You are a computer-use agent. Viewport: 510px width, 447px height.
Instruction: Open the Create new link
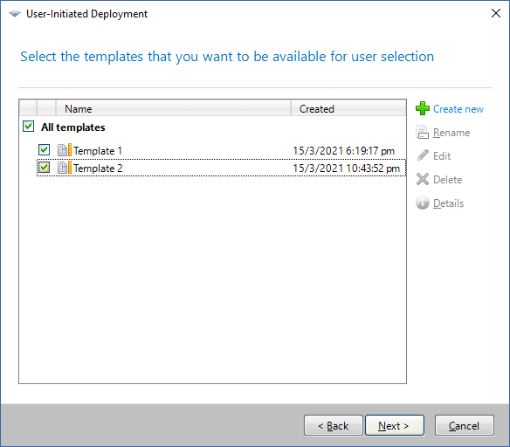458,109
